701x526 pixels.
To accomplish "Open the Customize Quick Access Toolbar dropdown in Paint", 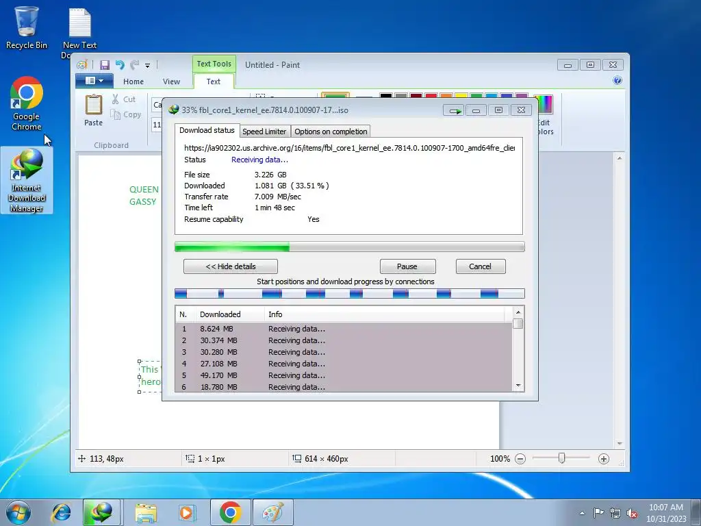I will click(x=148, y=65).
